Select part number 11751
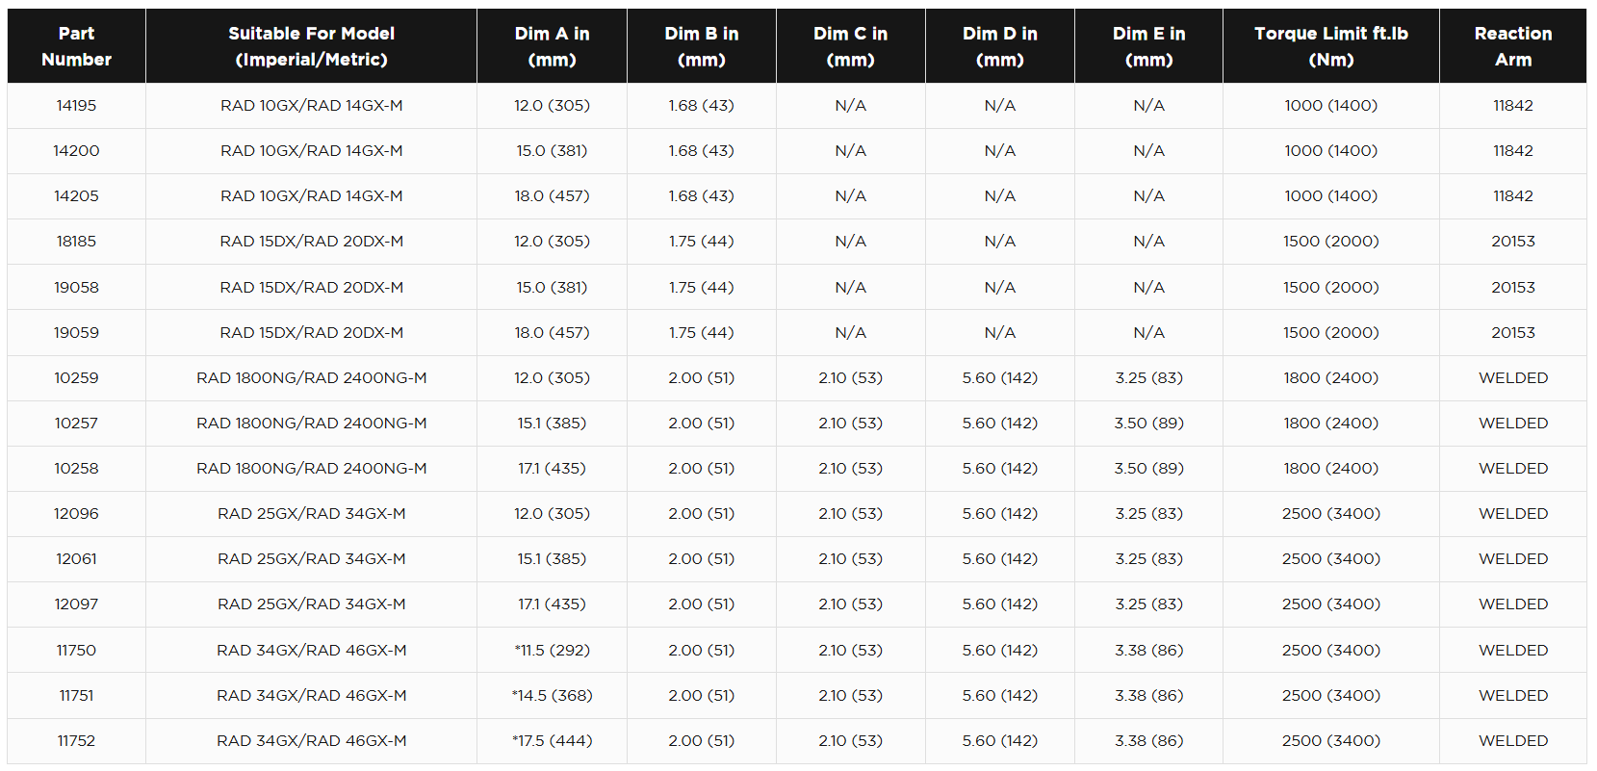This screenshot has height=771, width=1597. [x=76, y=696]
